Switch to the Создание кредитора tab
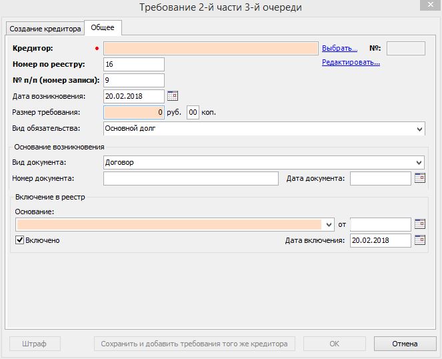The width and height of the screenshot is (442, 359). click(x=45, y=28)
